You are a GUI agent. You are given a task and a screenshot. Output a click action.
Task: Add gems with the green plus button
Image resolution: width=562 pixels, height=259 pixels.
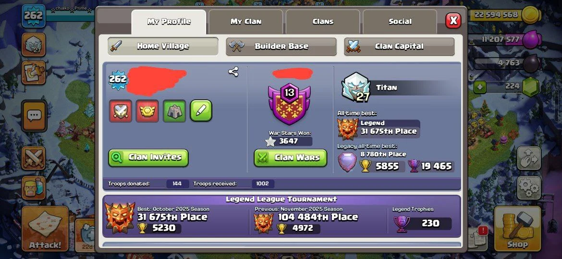pyautogui.click(x=480, y=87)
